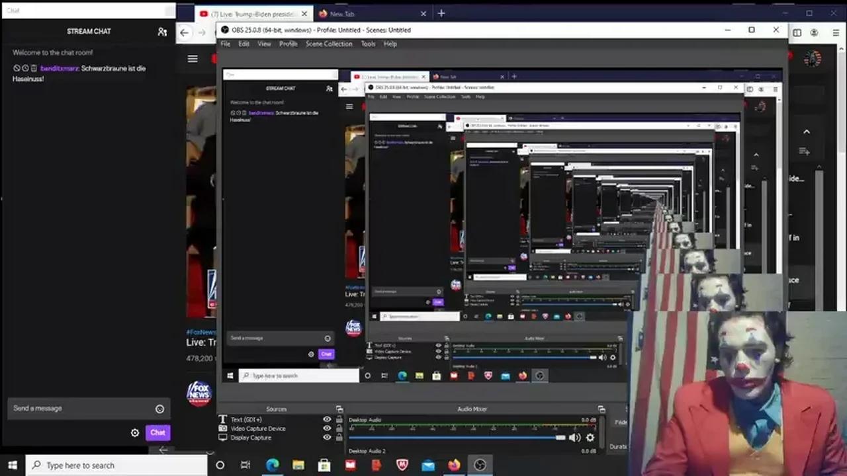Mute Desktop Audio using the speaker icon
This screenshot has height=476, width=847.
click(575, 438)
